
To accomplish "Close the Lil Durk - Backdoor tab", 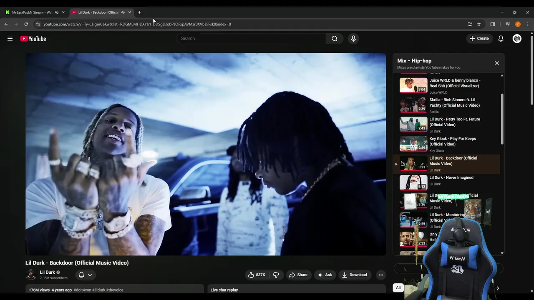I will [x=129, y=12].
